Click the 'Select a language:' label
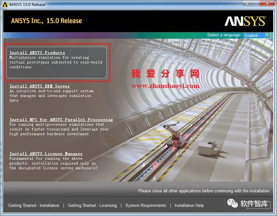Screen dimensions: 277x216 [x=224, y=35]
